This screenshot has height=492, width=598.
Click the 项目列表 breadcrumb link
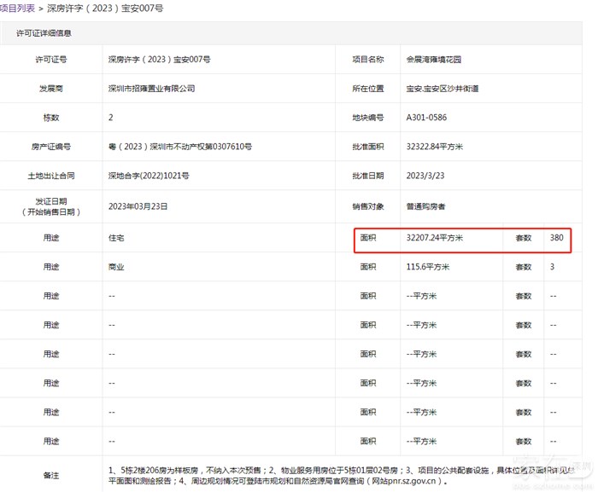coord(18,8)
